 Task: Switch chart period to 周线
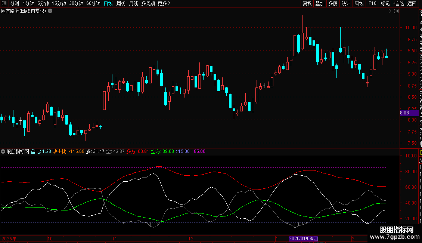[121, 3]
